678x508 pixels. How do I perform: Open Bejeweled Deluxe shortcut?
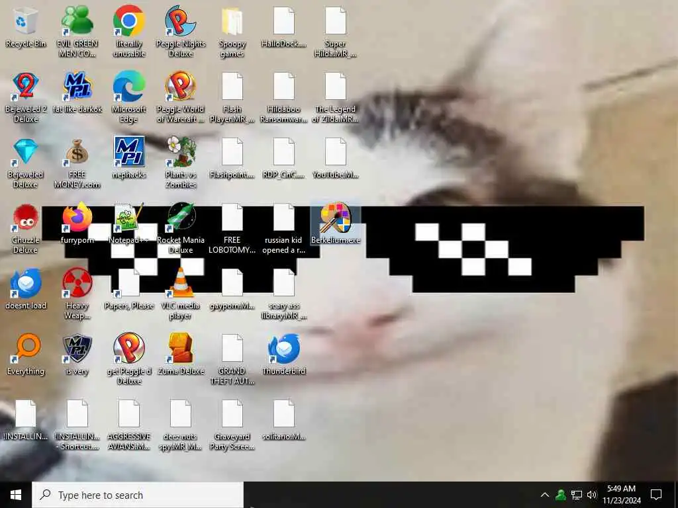(x=26, y=163)
